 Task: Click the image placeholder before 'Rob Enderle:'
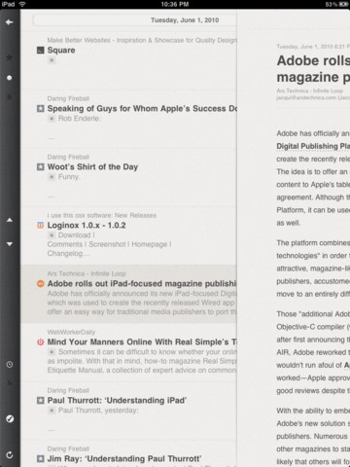(x=52, y=119)
